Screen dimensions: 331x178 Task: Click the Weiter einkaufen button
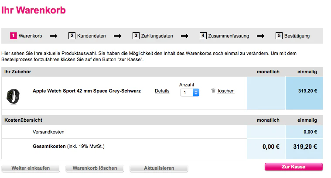coord(31,168)
